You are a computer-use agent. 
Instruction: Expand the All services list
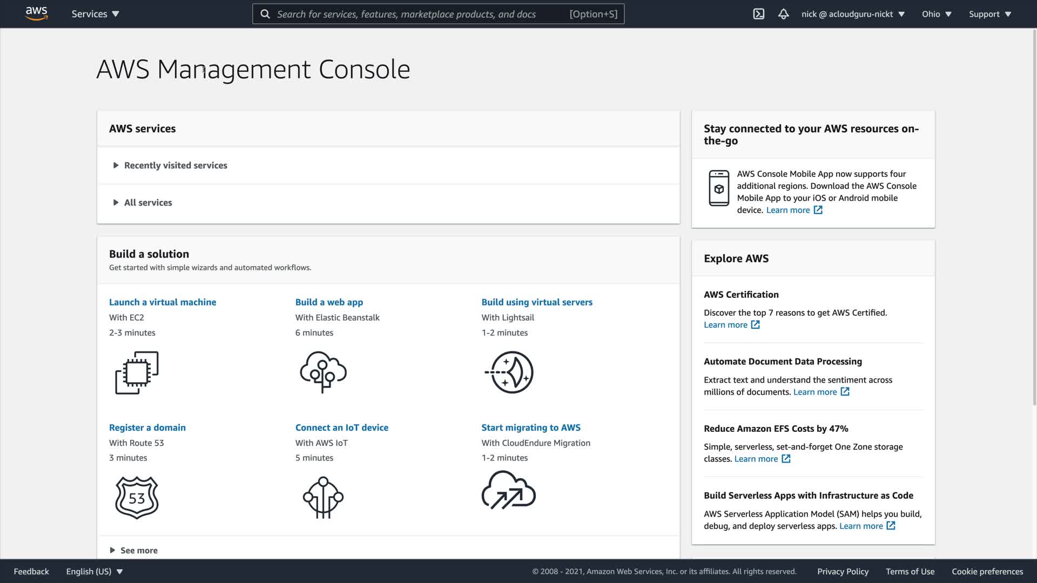click(x=147, y=202)
